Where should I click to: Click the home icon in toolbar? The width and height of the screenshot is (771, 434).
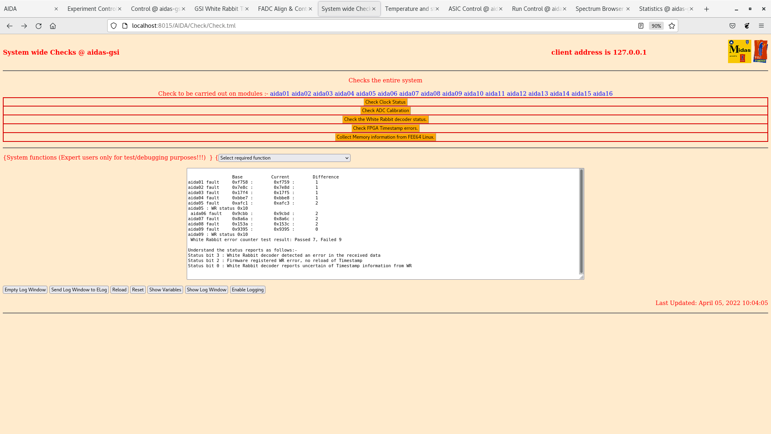coord(53,26)
